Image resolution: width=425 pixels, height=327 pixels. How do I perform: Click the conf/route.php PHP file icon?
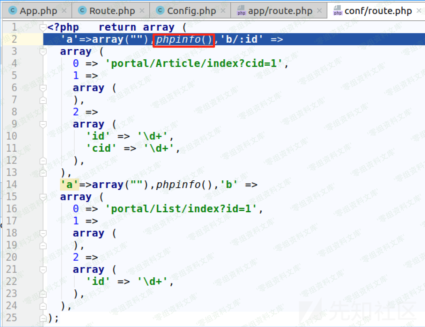pos(338,11)
